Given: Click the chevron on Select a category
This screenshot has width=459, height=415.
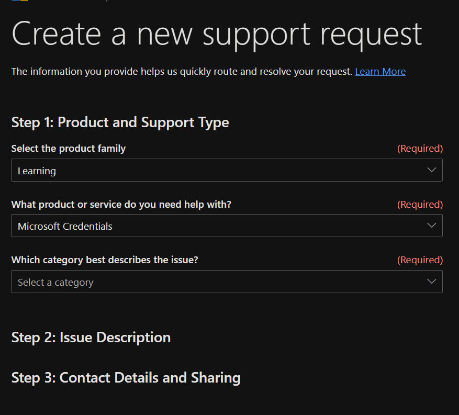Looking at the screenshot, I should click(x=432, y=282).
